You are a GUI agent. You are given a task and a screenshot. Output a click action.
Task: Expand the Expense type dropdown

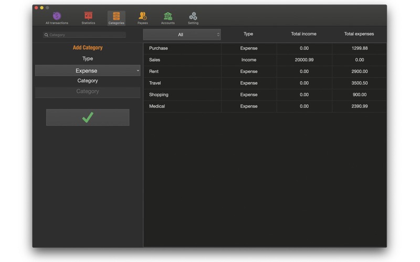[88, 71]
